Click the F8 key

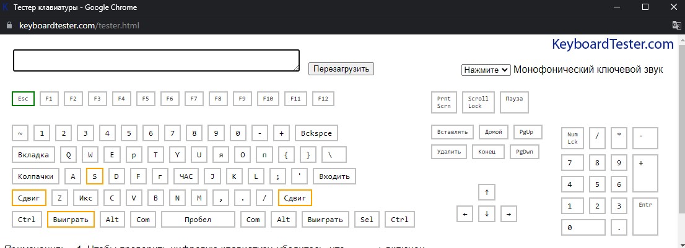[218, 99]
